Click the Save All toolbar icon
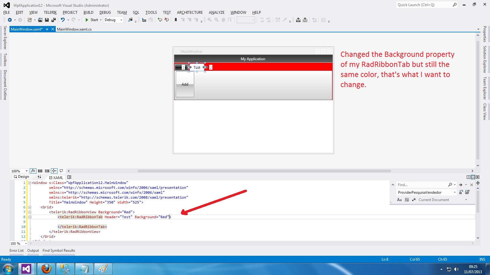The height and width of the screenshot is (275, 490). [54, 20]
